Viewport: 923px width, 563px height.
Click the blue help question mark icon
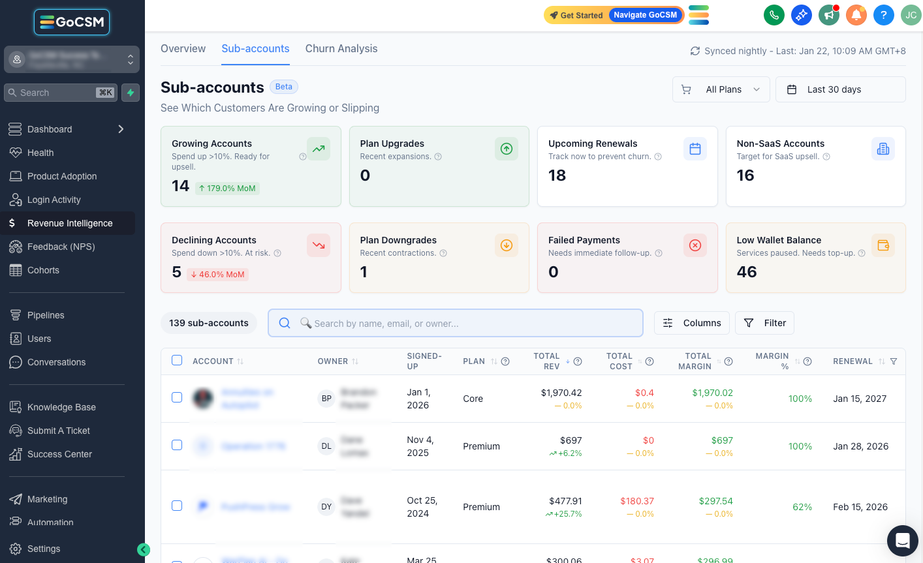[884, 15]
